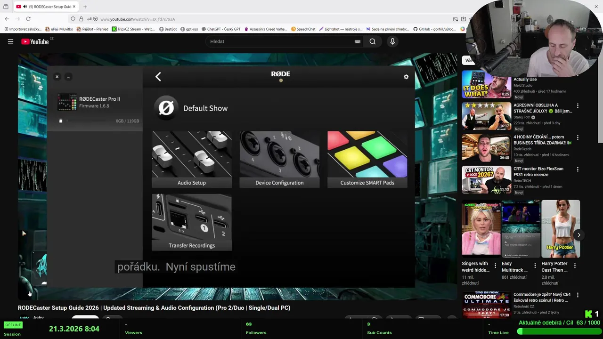Reload the page with the refresh button
603x339 pixels.
pos(28,19)
